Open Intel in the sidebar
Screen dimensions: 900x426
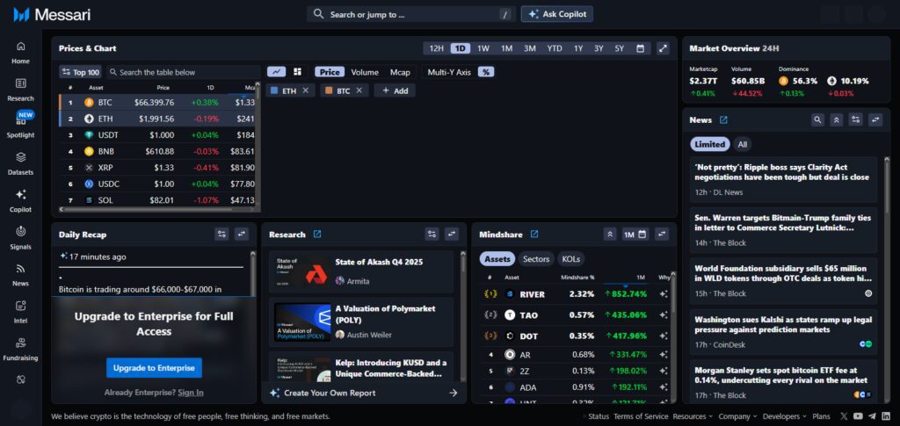coord(21,312)
